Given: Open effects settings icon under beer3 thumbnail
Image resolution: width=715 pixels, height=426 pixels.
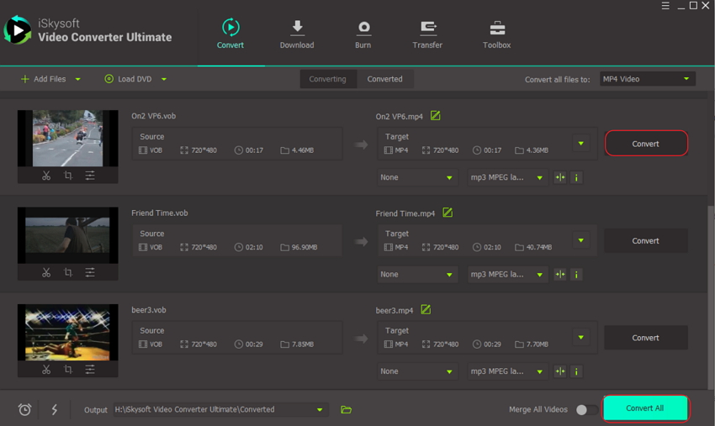Looking at the screenshot, I should (90, 370).
